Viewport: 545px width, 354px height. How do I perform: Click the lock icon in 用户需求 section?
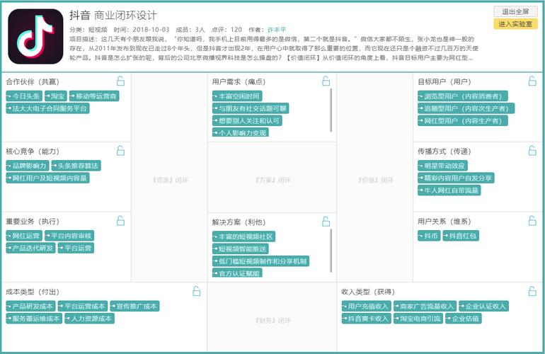pyautogui.click(x=326, y=81)
